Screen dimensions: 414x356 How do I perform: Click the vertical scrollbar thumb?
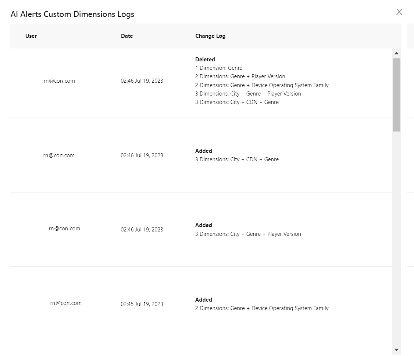[x=396, y=95]
